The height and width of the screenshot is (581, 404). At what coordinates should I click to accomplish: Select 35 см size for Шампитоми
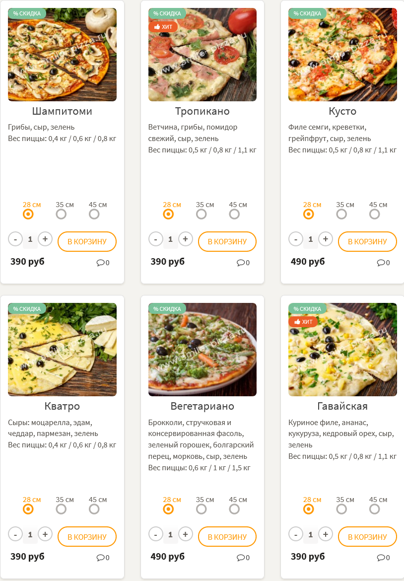point(61,214)
